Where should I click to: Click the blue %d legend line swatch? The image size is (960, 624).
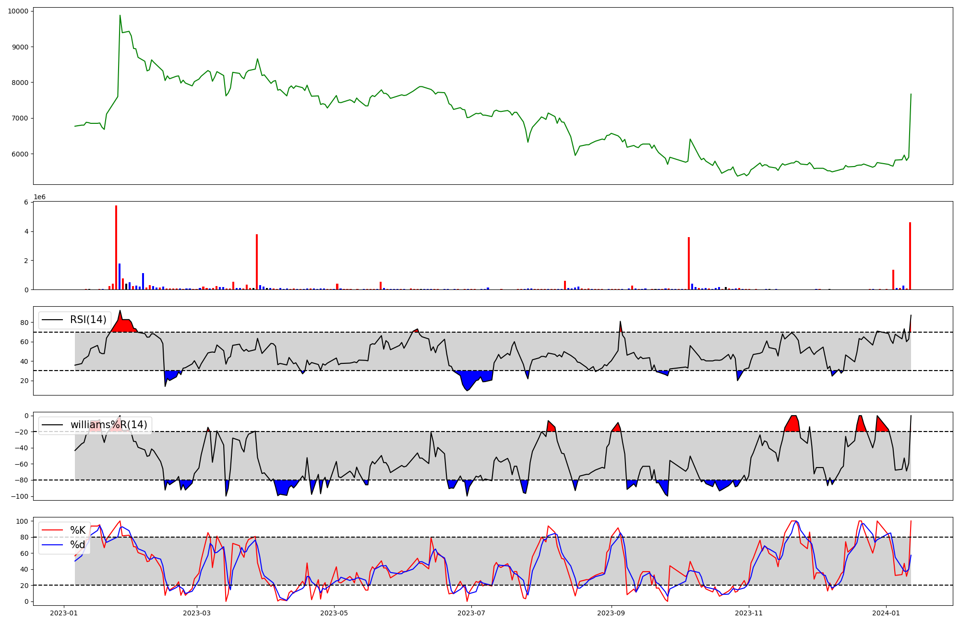pyautogui.click(x=52, y=545)
